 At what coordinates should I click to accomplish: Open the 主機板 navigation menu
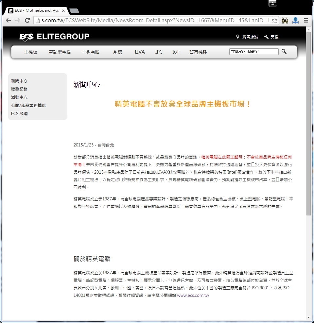[30, 52]
